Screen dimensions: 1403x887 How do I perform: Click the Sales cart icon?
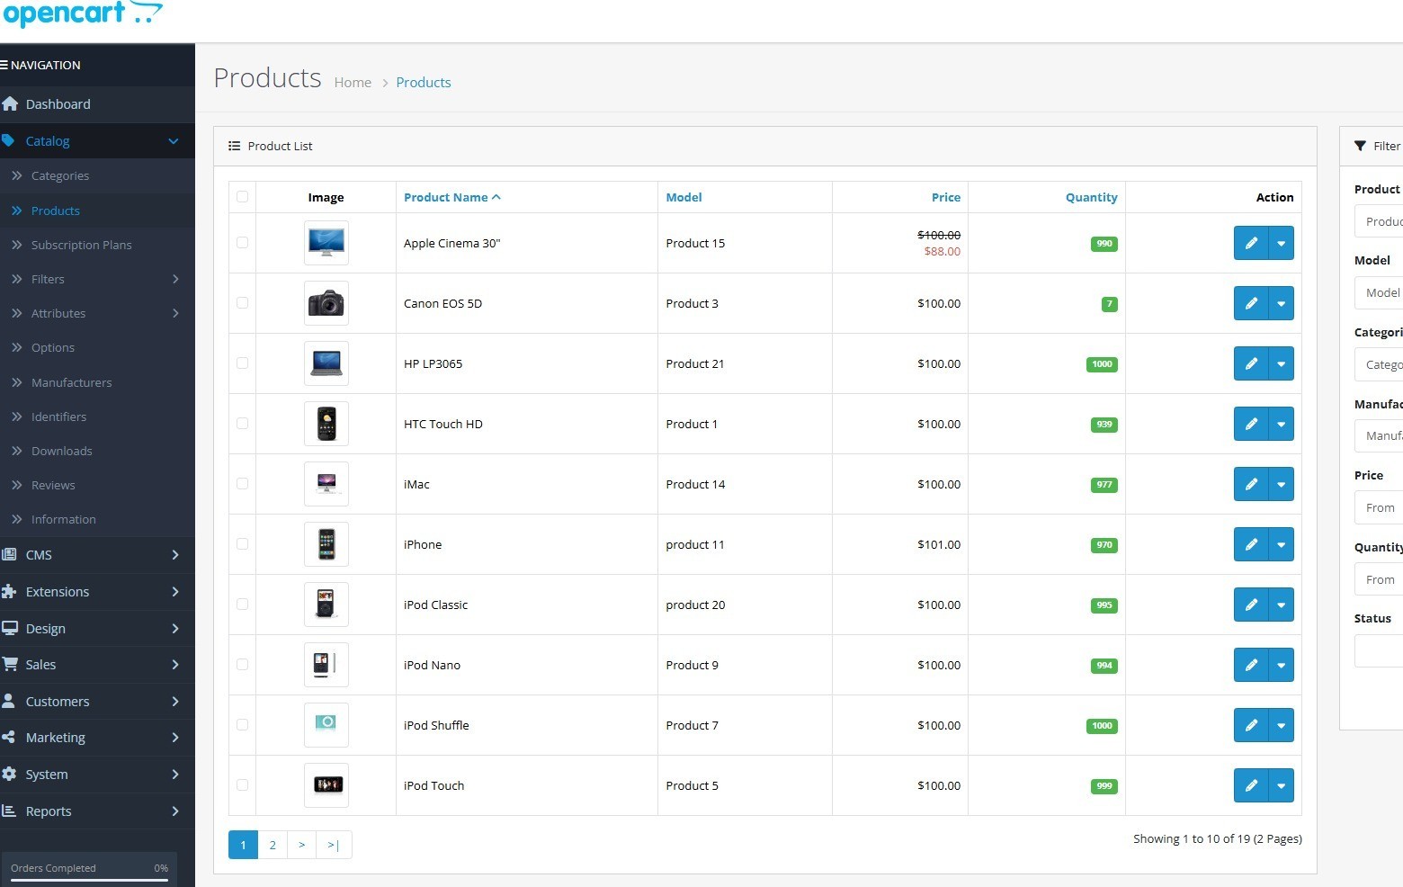point(10,664)
